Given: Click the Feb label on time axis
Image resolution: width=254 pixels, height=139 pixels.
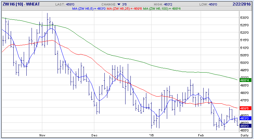Looking at the screenshot, I should [201, 134].
